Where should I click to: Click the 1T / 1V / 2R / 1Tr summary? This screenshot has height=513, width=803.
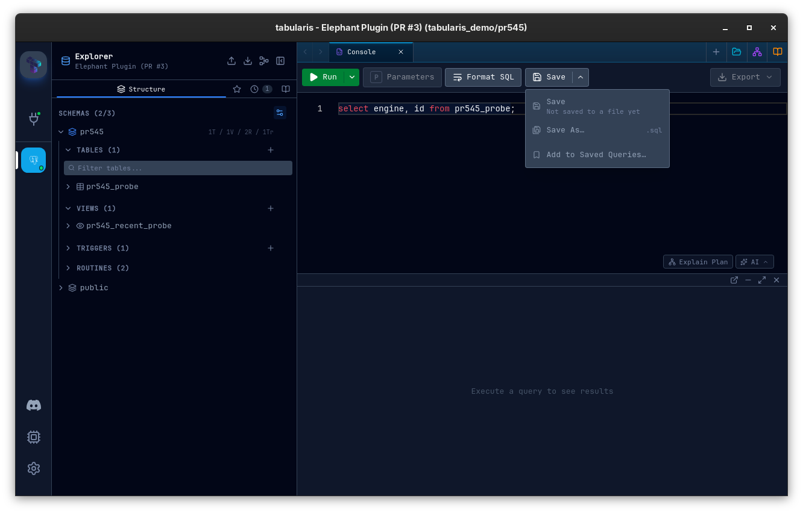click(x=241, y=132)
